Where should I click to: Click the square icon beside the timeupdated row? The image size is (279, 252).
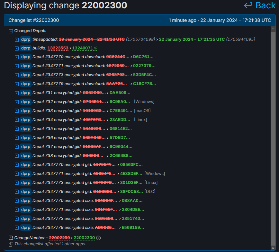coord(17,39)
